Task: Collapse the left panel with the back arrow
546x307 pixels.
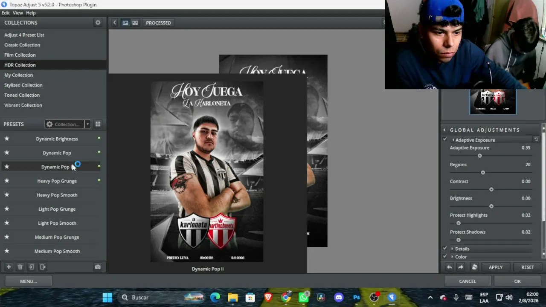Action: coord(114,23)
